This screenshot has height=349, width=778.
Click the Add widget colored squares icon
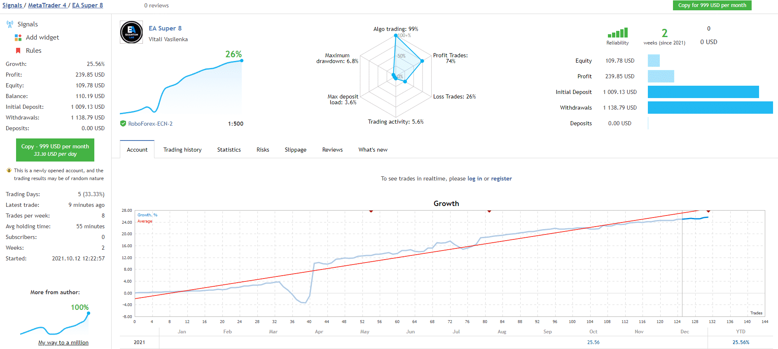click(18, 37)
